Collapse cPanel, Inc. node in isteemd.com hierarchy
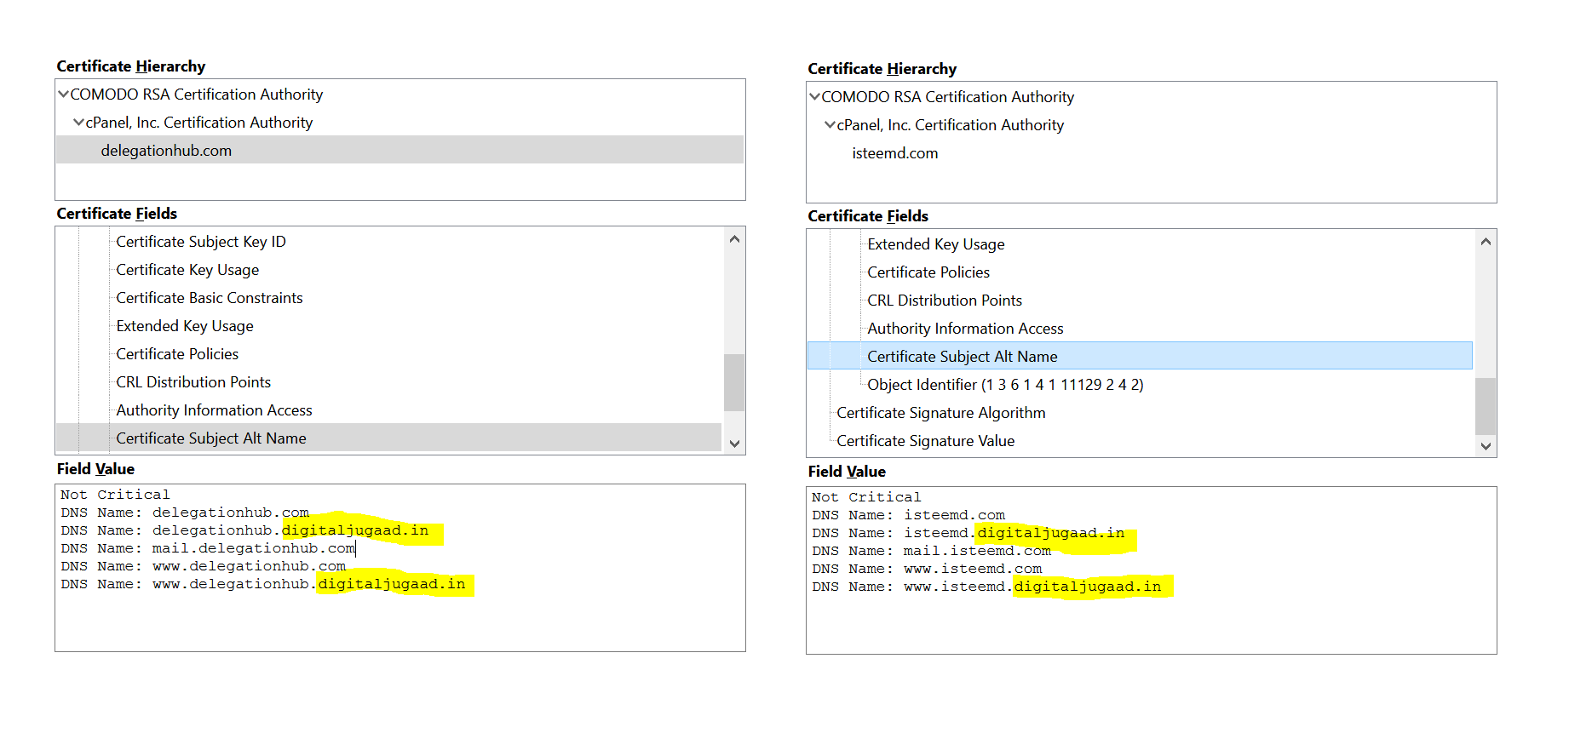Image resolution: width=1569 pixels, height=733 pixels. [830, 125]
